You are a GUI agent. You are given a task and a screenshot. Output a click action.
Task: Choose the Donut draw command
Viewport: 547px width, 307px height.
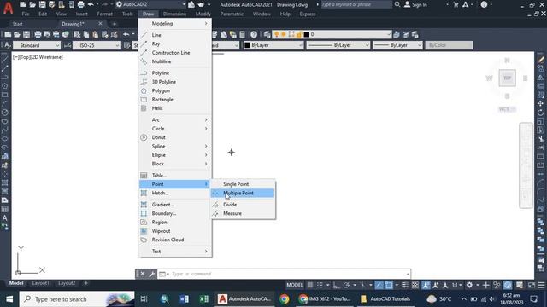(x=175, y=137)
